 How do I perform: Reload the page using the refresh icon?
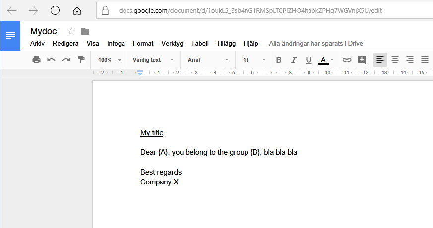click(x=55, y=11)
